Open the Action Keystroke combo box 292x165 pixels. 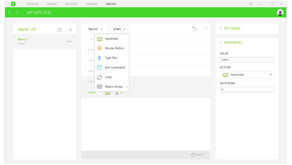[247, 75]
